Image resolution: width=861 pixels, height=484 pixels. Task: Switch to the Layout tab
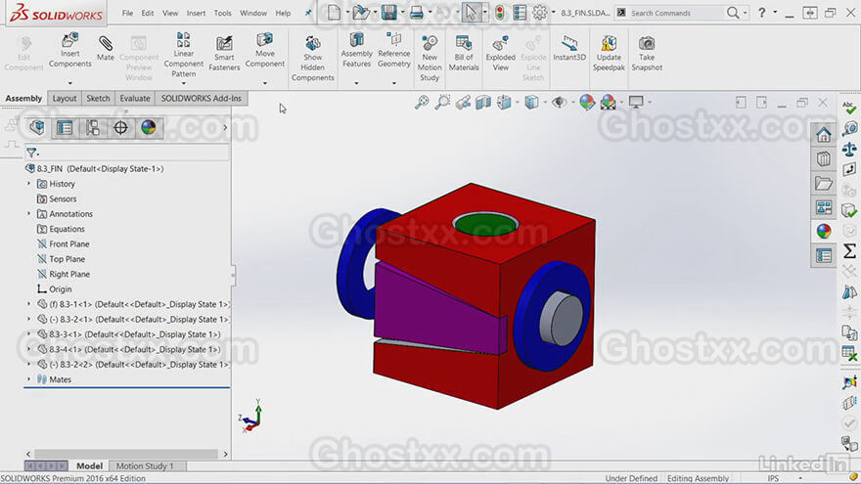pyautogui.click(x=65, y=98)
